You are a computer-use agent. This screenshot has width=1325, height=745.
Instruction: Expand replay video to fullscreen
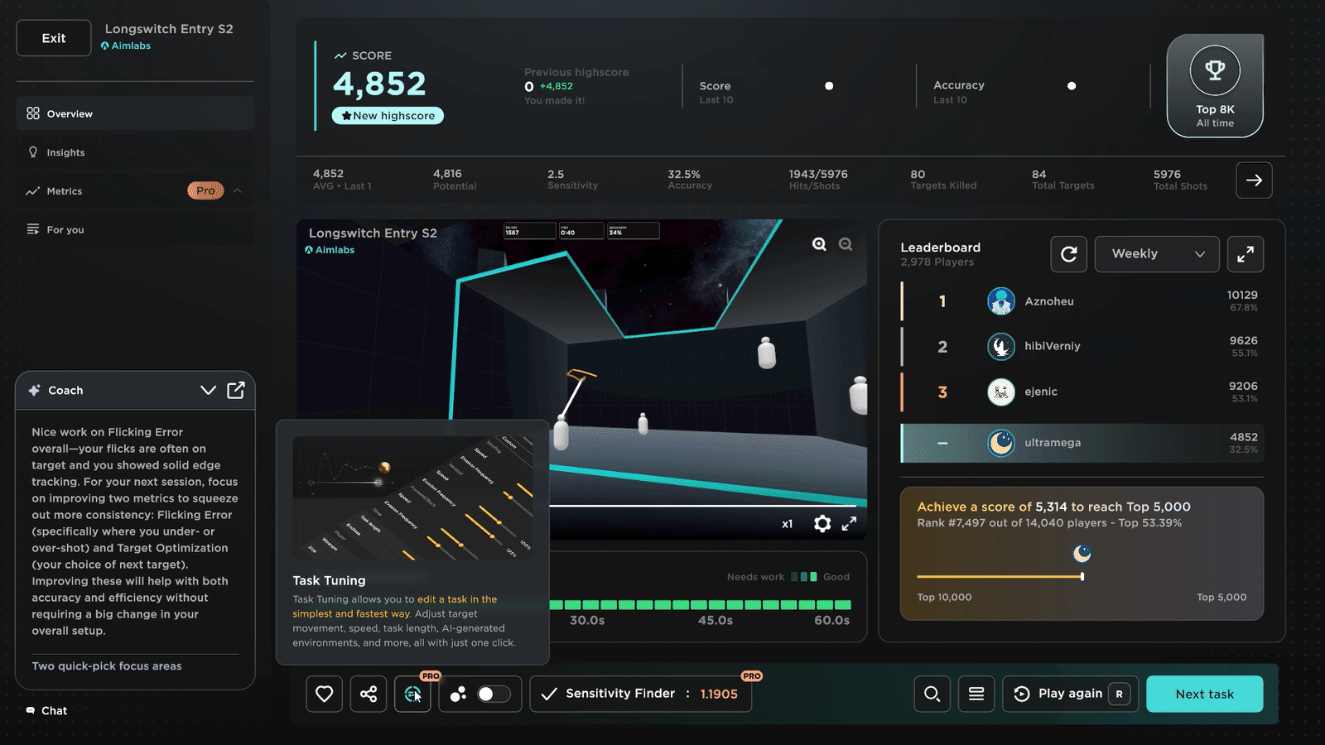point(850,523)
